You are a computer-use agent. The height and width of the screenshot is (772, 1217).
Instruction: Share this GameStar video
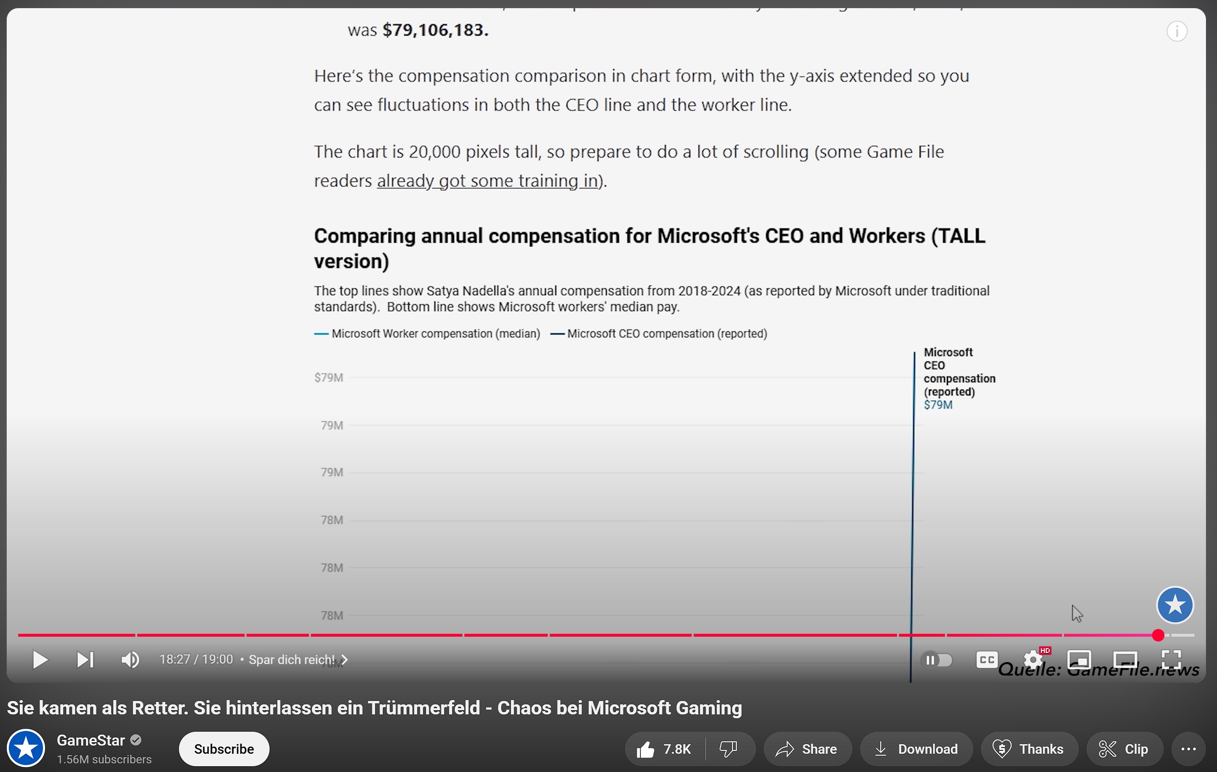click(x=807, y=749)
